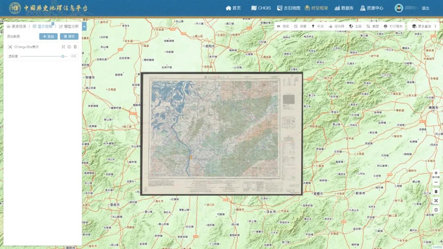Click the 全国 full extent button
This screenshot has width=443, height=249.
[355, 26]
